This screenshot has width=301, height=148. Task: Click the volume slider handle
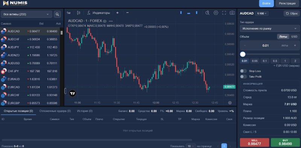pyautogui.click(x=243, y=54)
